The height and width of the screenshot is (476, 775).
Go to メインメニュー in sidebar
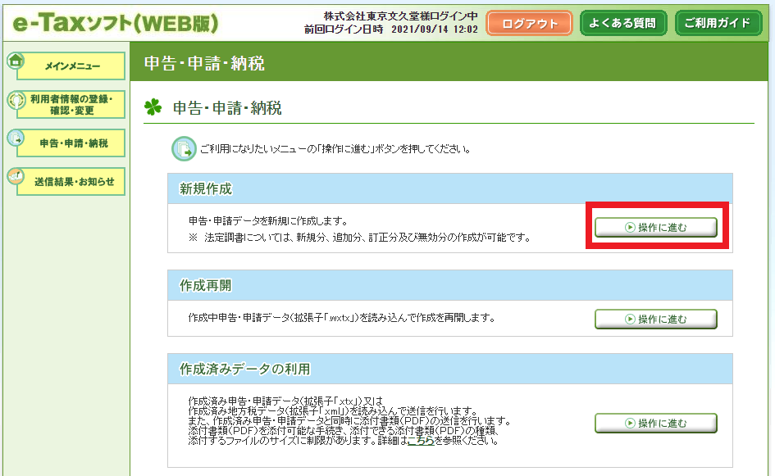(x=73, y=66)
